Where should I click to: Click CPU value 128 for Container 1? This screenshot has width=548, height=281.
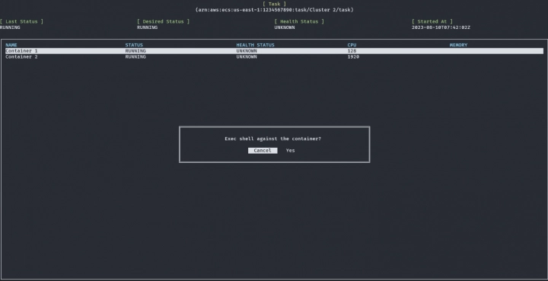pyautogui.click(x=352, y=51)
